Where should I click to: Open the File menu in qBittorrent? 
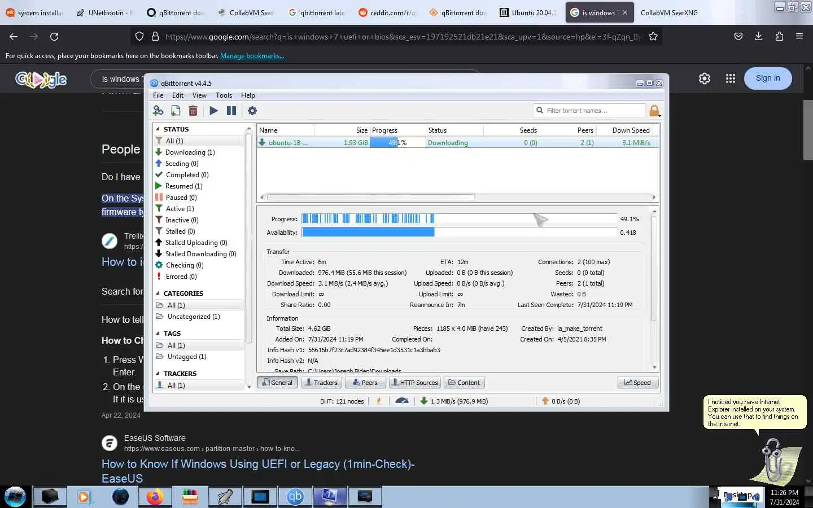(158, 95)
